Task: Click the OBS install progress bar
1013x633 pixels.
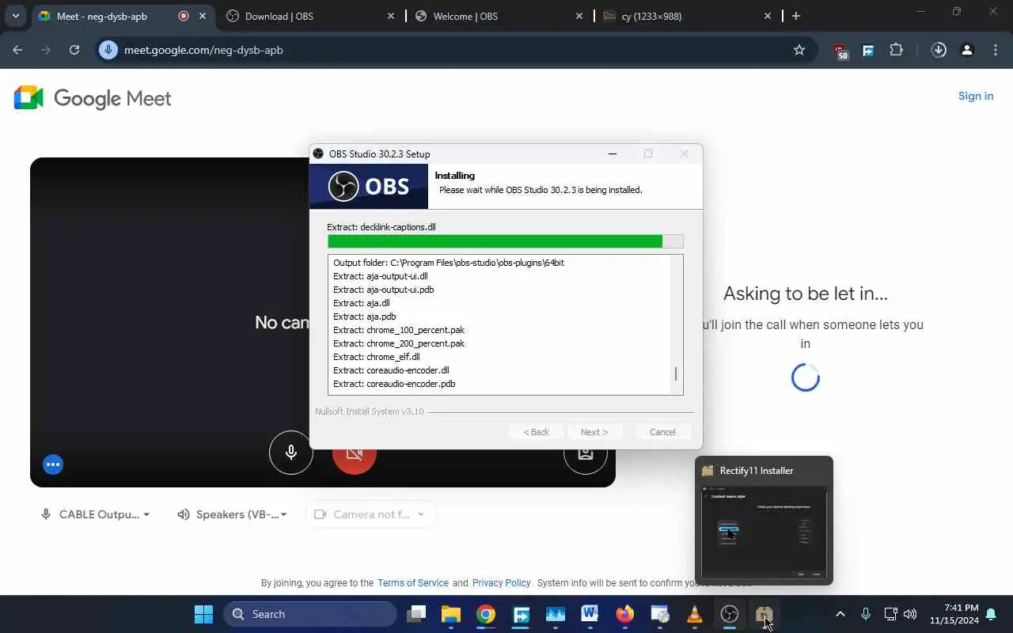Action: [x=505, y=241]
